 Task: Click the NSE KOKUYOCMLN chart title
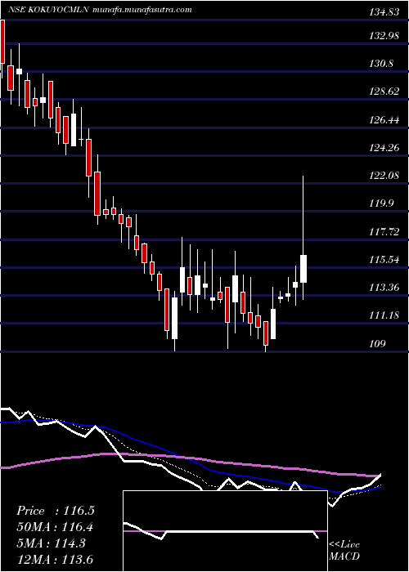48,10
